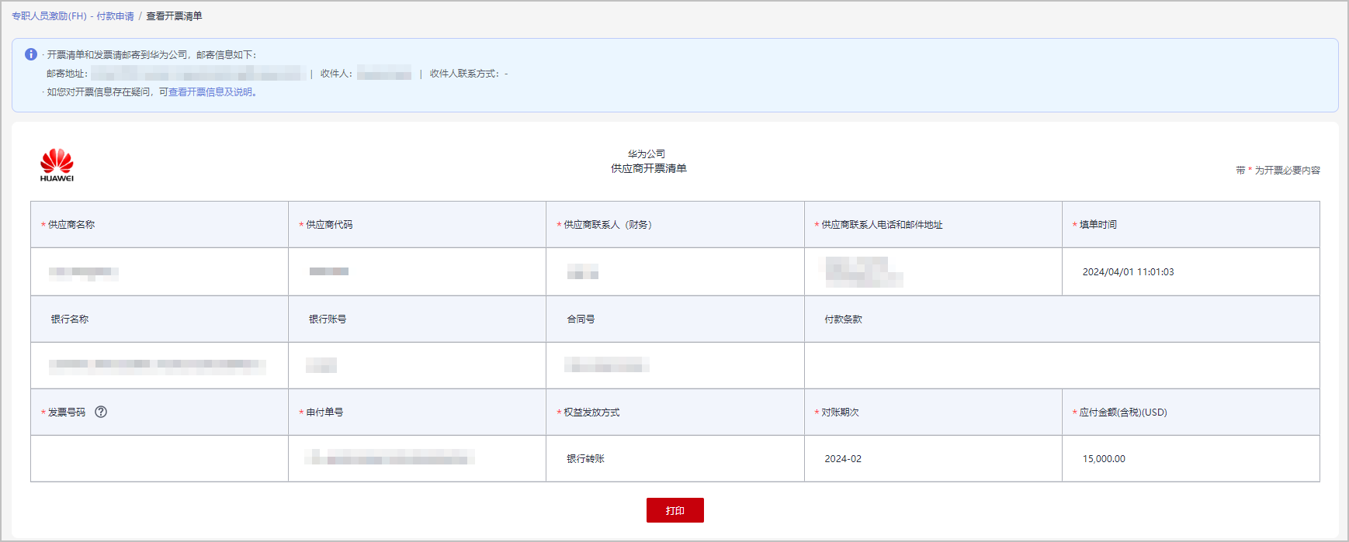
Task: Click the 发票号码 header label
Action: tap(67, 413)
